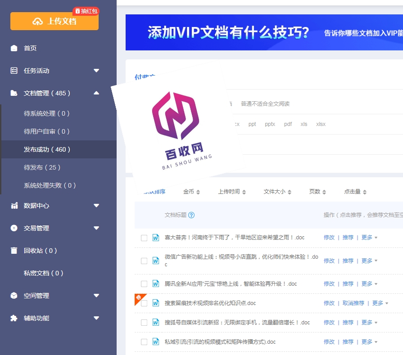Tick checkbox for 喜大普奔 document

[x=144, y=238]
